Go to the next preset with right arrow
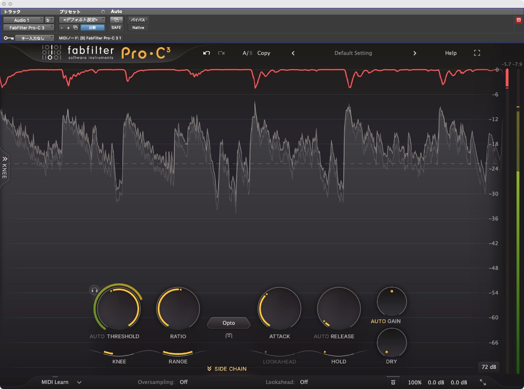The width and height of the screenshot is (524, 389). click(415, 53)
